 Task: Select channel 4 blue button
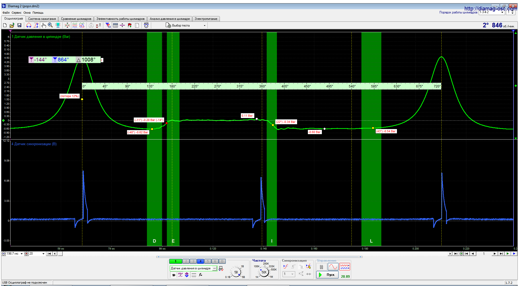200,261
